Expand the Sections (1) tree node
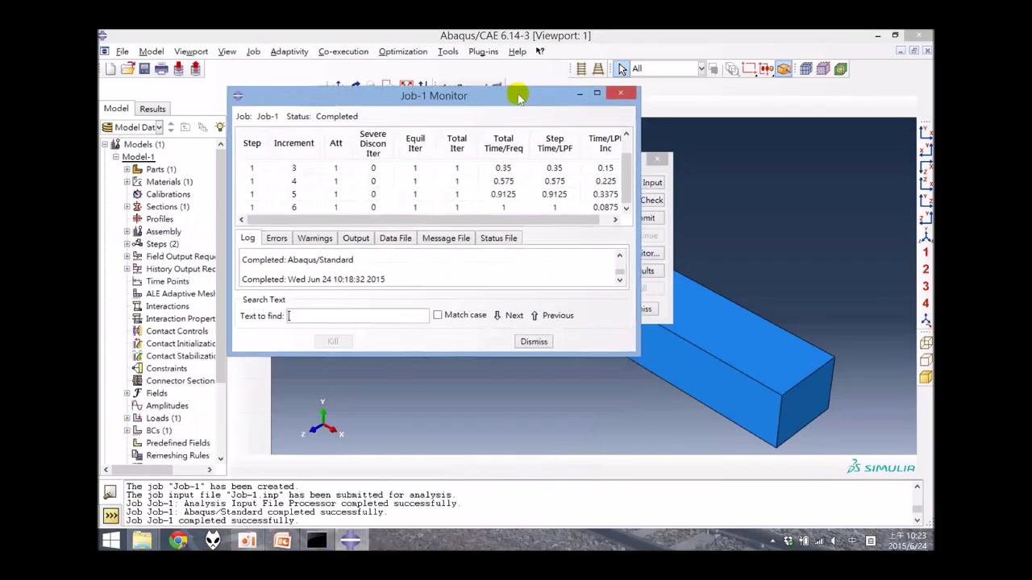1032x580 pixels. (x=127, y=206)
